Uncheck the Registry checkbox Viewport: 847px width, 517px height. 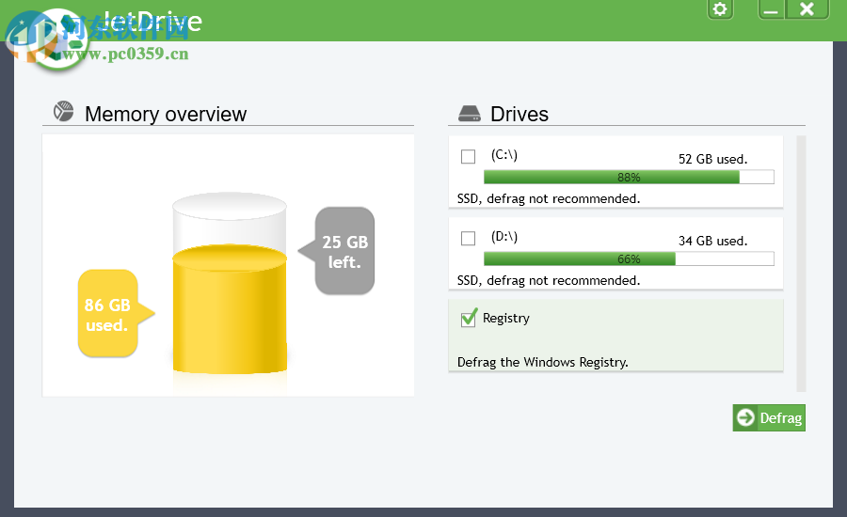(x=469, y=319)
